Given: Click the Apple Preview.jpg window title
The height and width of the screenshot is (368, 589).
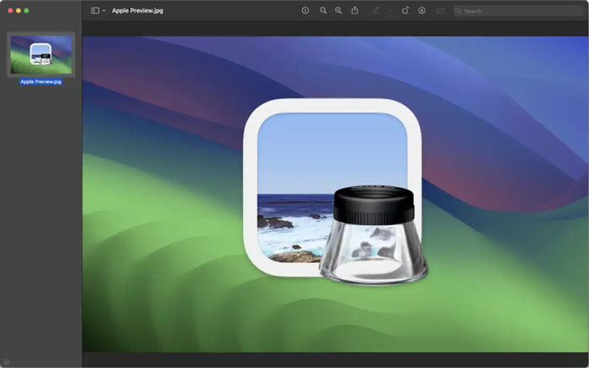Looking at the screenshot, I should tap(137, 11).
